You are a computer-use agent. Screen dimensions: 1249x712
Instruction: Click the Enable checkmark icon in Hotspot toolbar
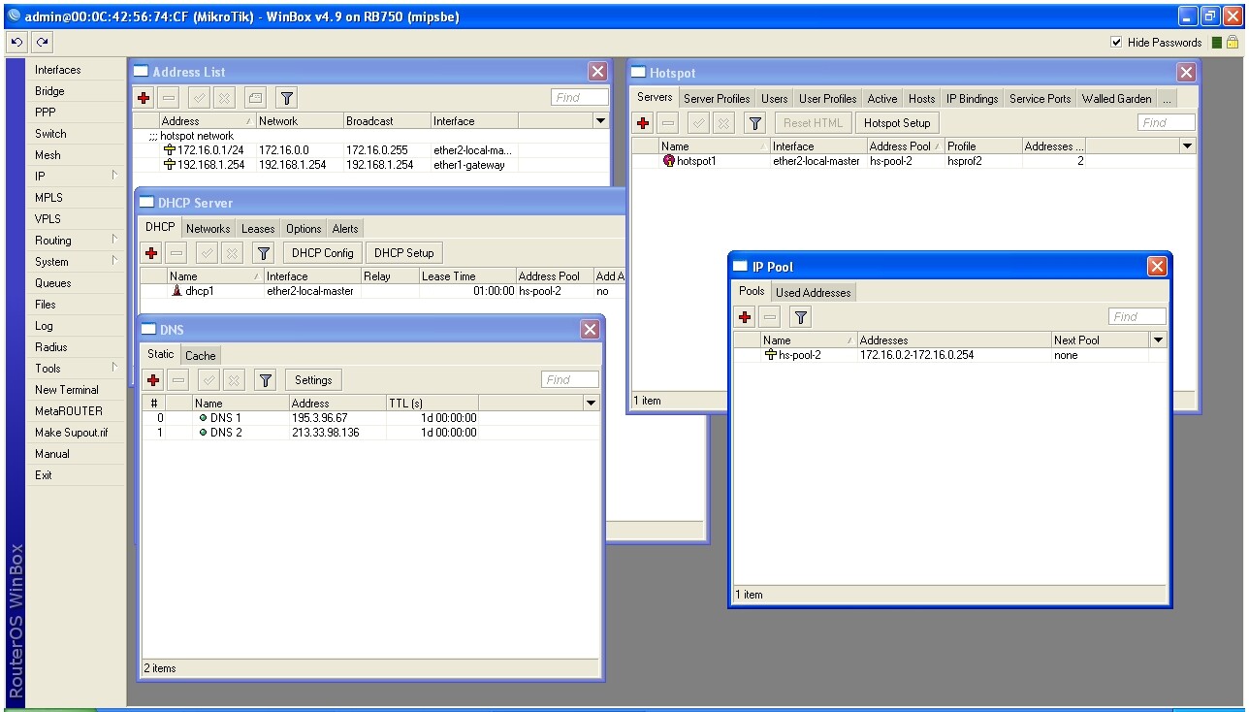(698, 123)
